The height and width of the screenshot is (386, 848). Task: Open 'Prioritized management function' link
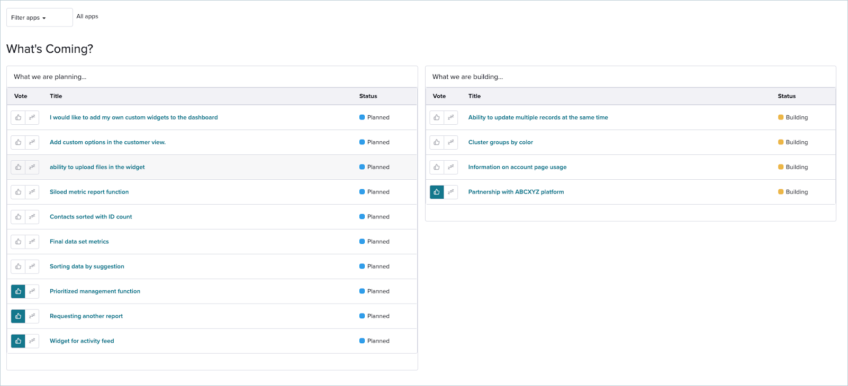[95, 291]
